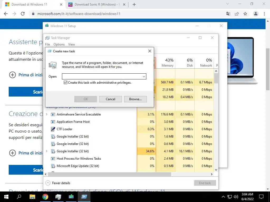Open a new browser tab

[134, 5]
